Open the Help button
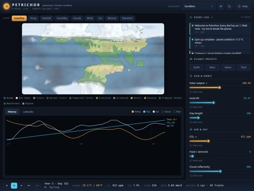 click(x=243, y=6)
